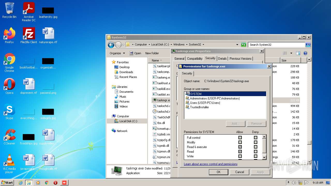Click media player taskbar icon
This screenshot has height=186, width=331.
click(38, 183)
